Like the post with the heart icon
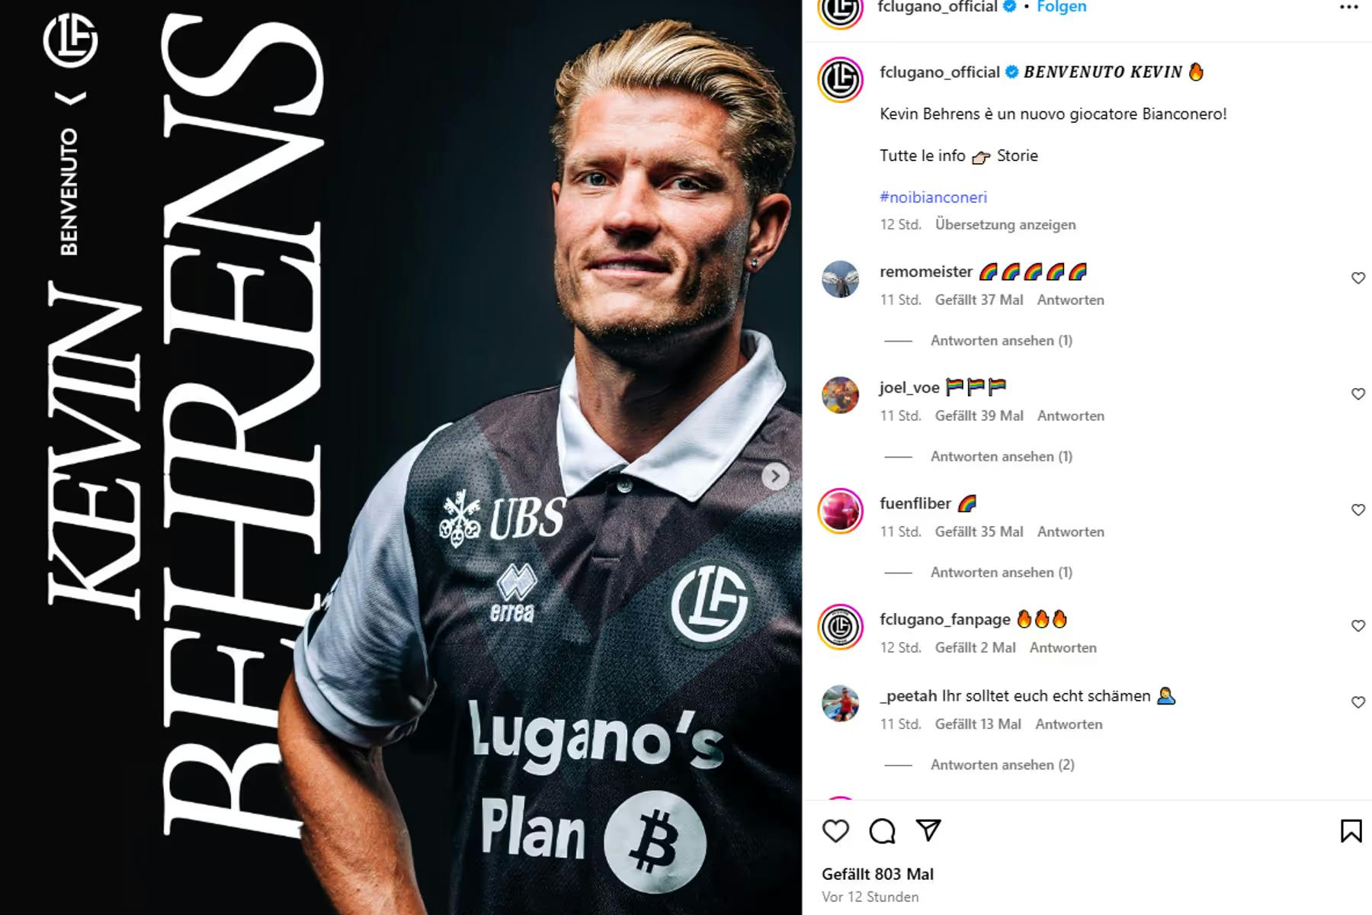 (835, 830)
